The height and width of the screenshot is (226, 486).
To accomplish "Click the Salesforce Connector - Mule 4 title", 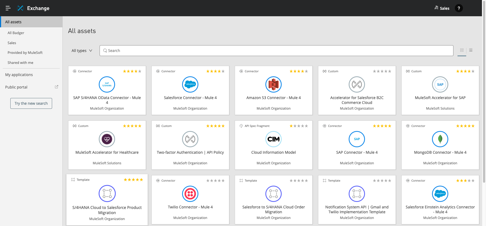I will [x=190, y=98].
